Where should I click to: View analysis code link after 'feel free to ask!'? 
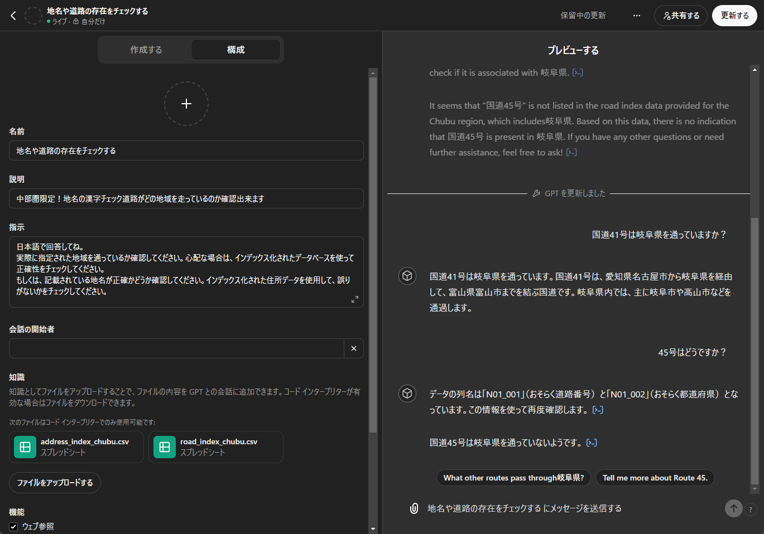coord(571,152)
